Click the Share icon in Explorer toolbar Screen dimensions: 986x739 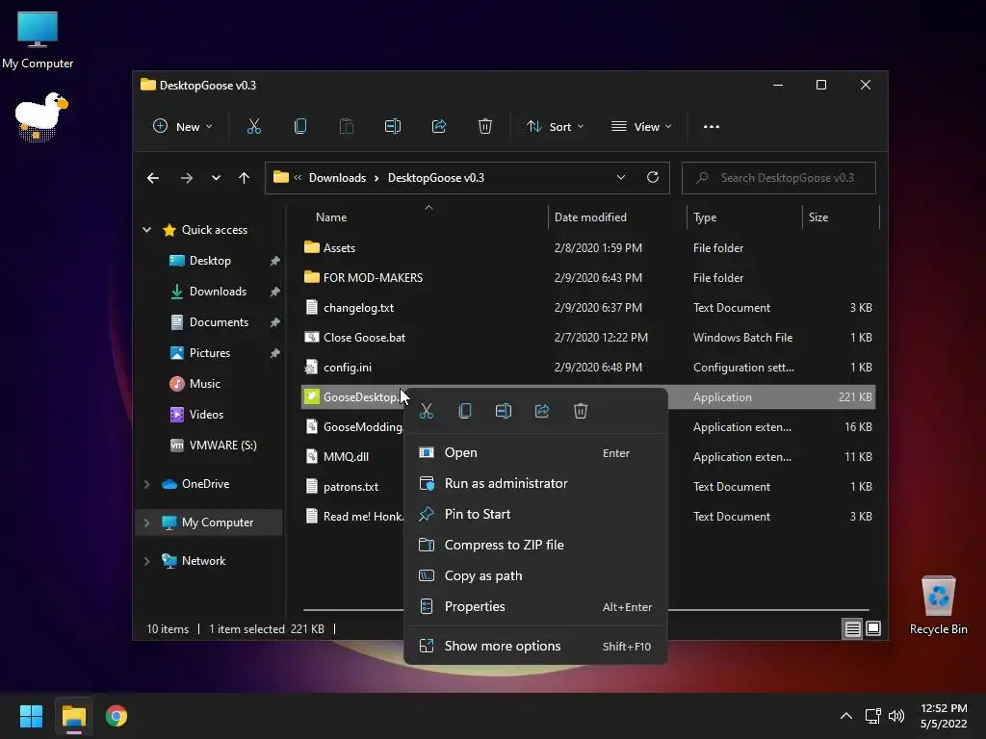click(x=439, y=126)
